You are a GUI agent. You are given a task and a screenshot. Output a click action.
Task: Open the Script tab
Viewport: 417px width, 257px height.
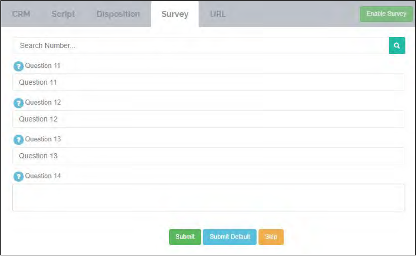point(63,14)
